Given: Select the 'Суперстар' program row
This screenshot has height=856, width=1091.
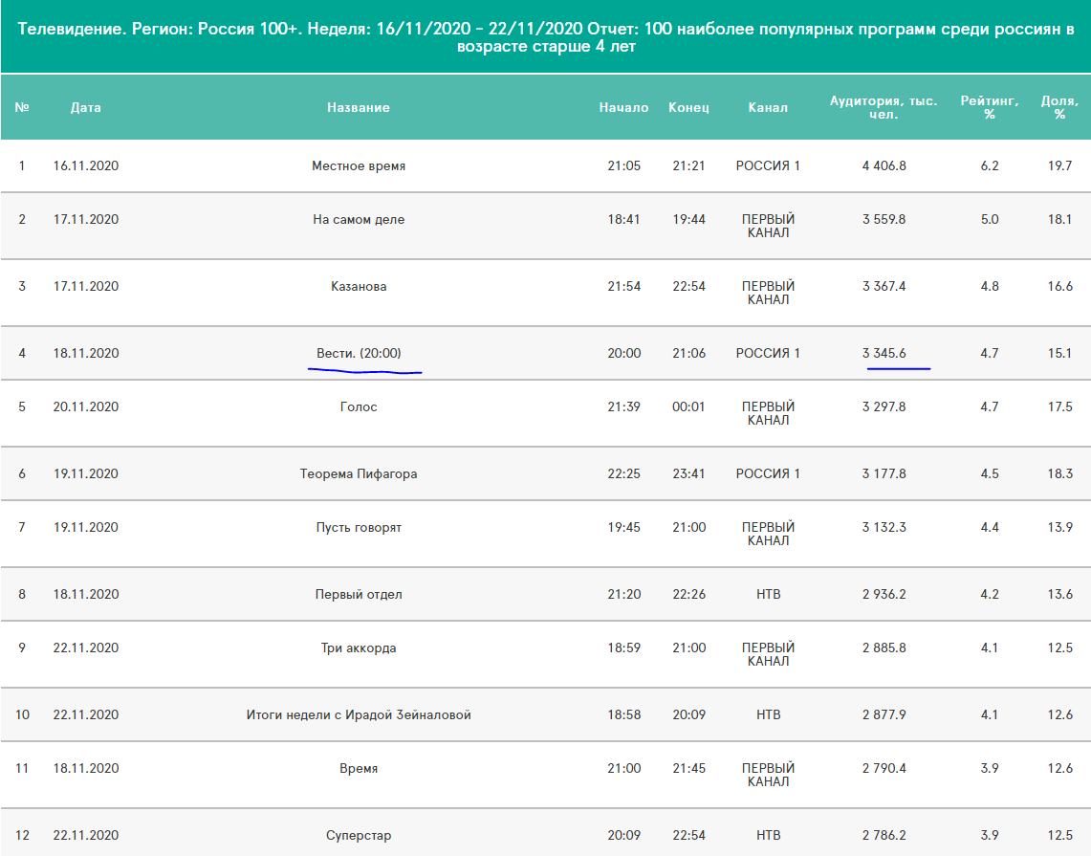Looking at the screenshot, I should point(359,836).
